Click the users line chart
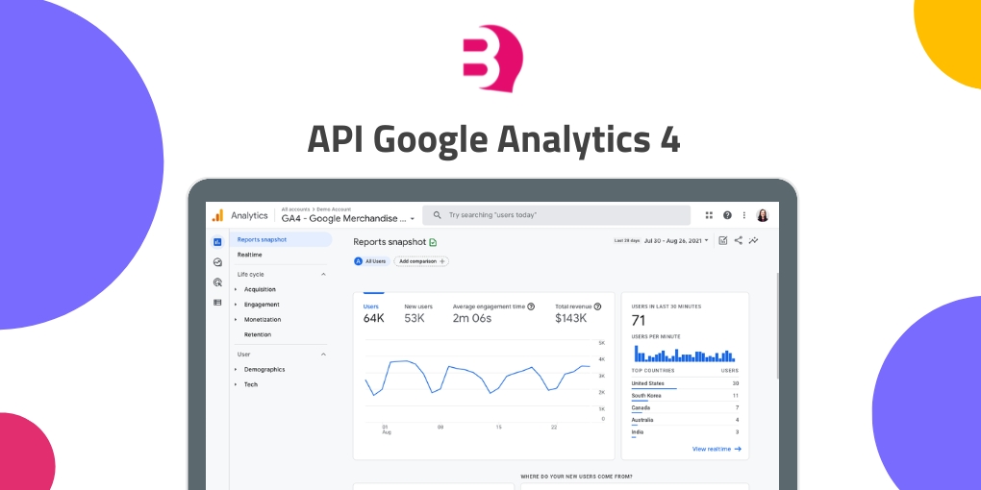Viewport: 981px width, 490px height. click(x=479, y=380)
